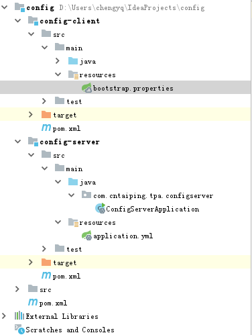Select the application.yml file
The image size is (252, 335).
coord(123,236)
